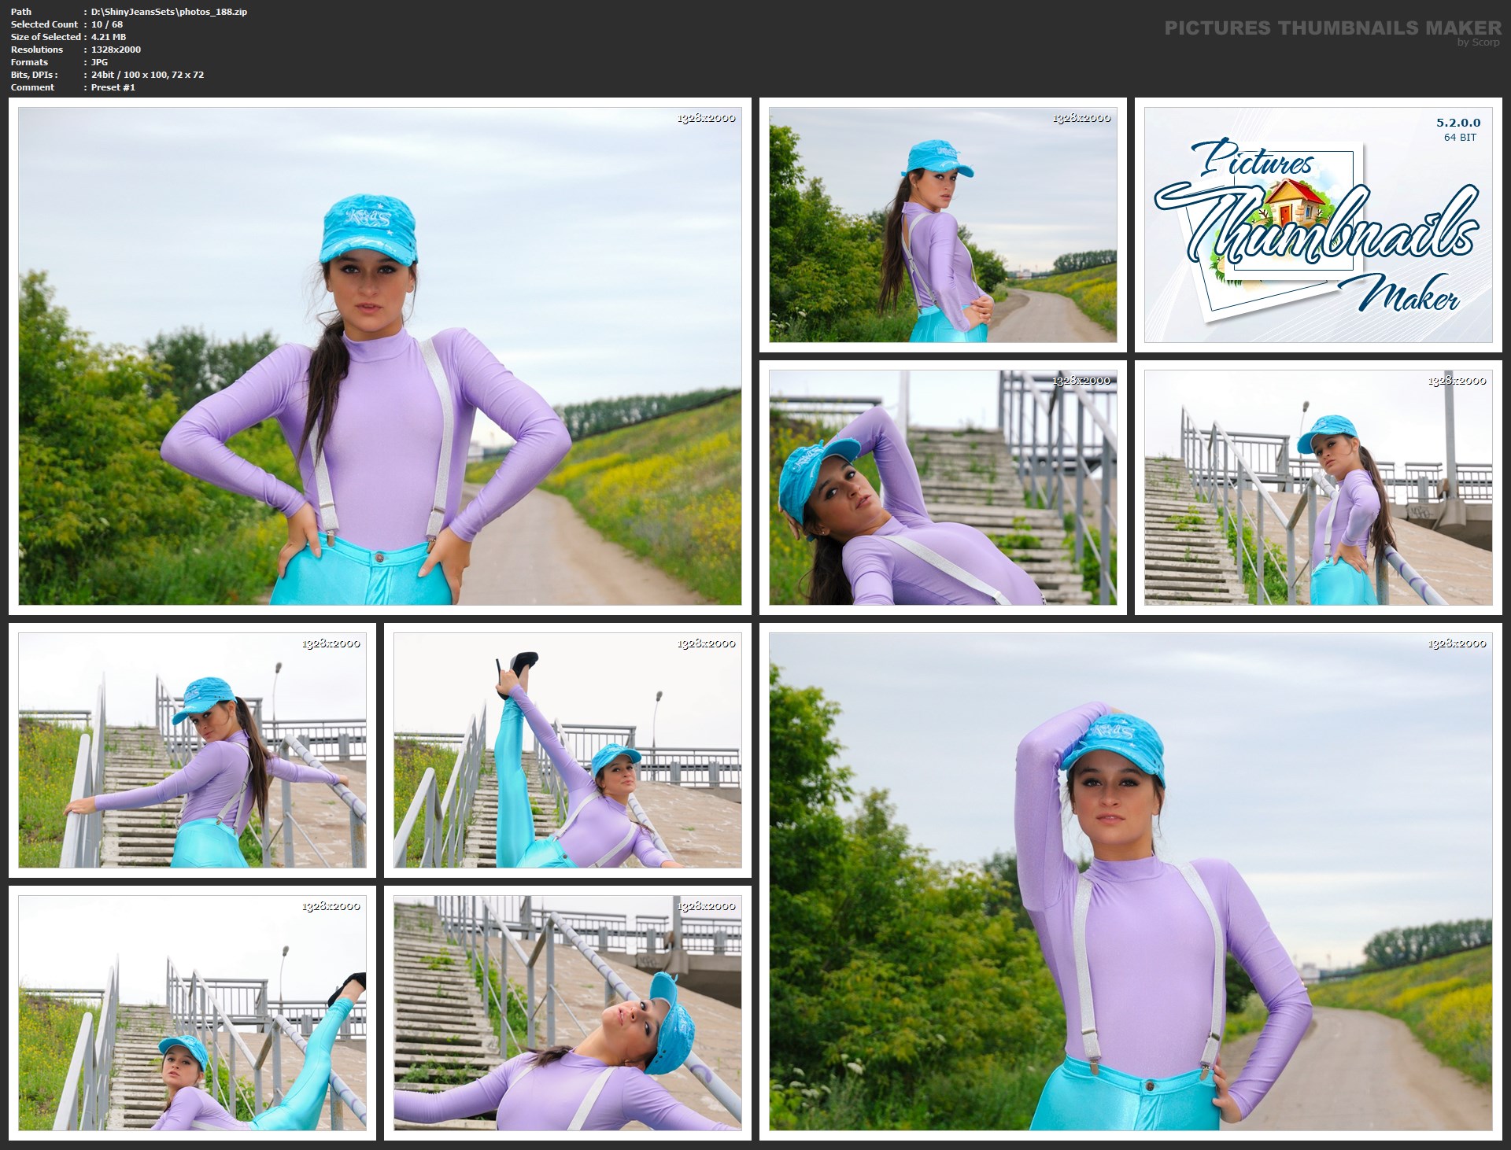Viewport: 1511px width, 1150px height.
Task: Click the Resolutions value 1328x2000 in the header
Action: (x=116, y=50)
